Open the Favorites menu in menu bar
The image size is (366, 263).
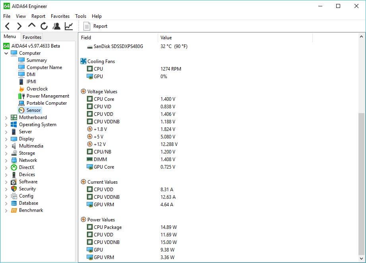60,16
